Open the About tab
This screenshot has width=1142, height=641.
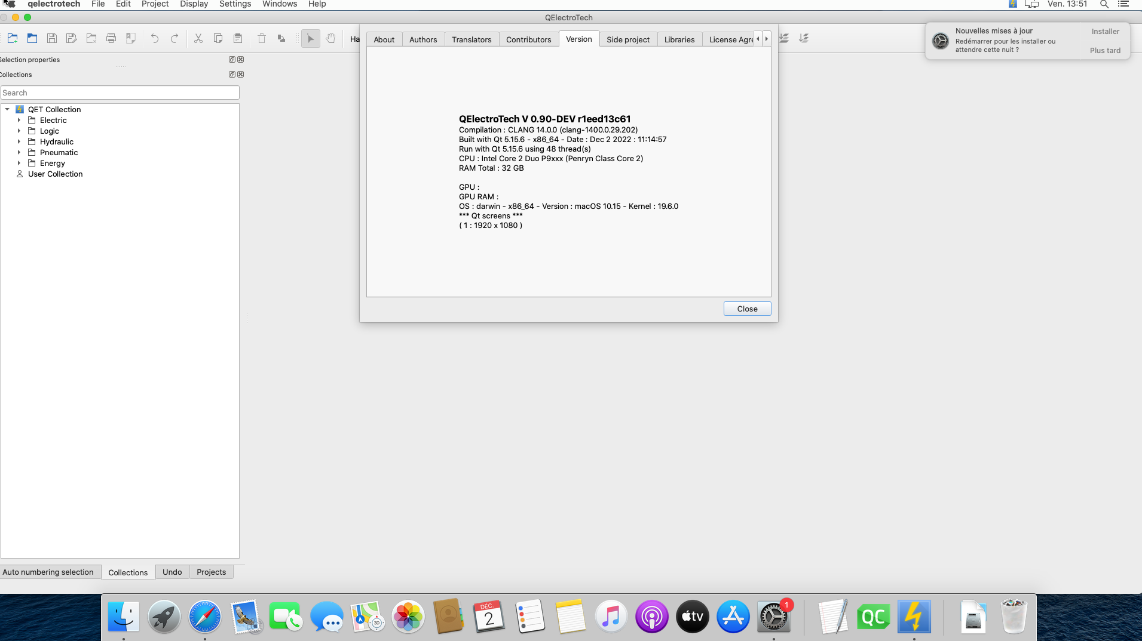[x=384, y=39]
